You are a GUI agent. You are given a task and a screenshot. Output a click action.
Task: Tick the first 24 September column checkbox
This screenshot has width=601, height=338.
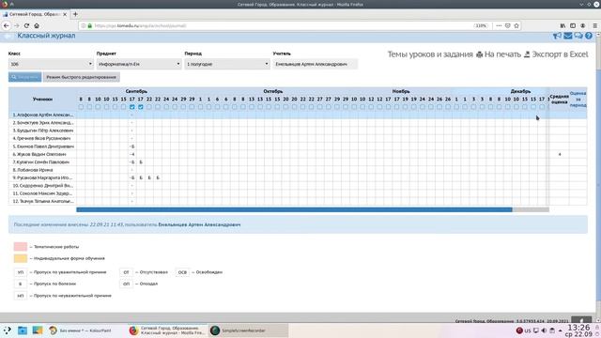[166, 107]
